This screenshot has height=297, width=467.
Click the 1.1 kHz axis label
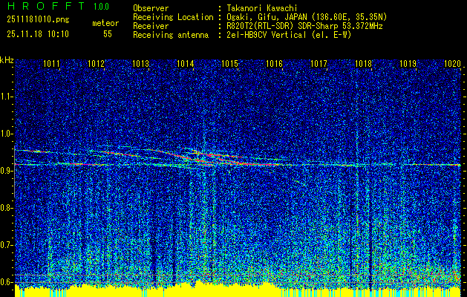(x=6, y=97)
